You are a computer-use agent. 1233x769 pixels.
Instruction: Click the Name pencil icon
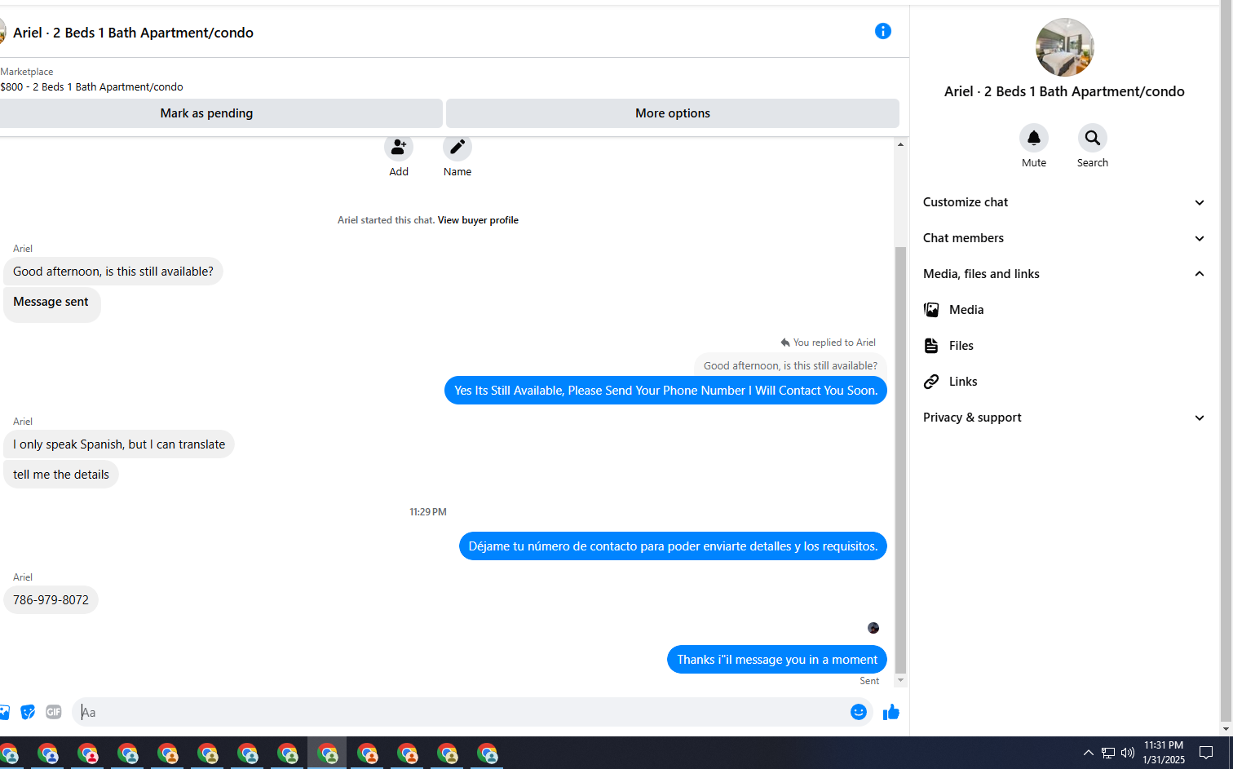[x=457, y=147]
